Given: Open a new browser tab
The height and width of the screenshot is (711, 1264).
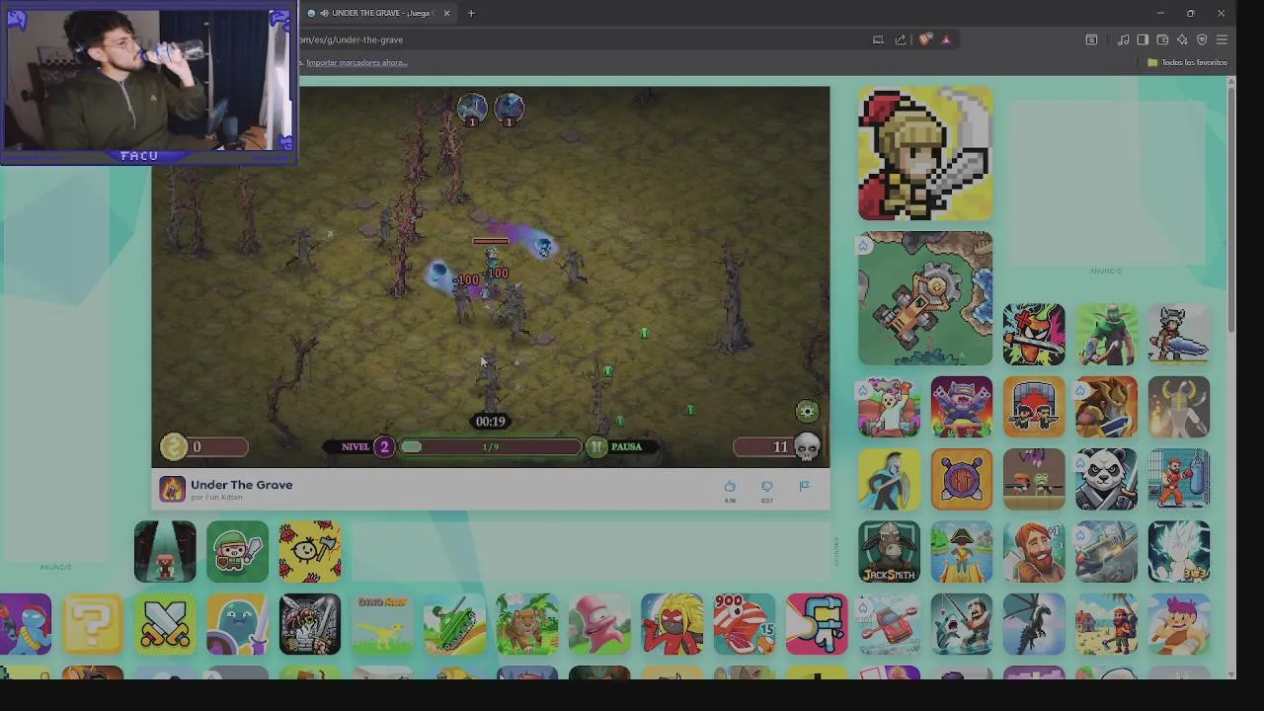Looking at the screenshot, I should tap(471, 13).
